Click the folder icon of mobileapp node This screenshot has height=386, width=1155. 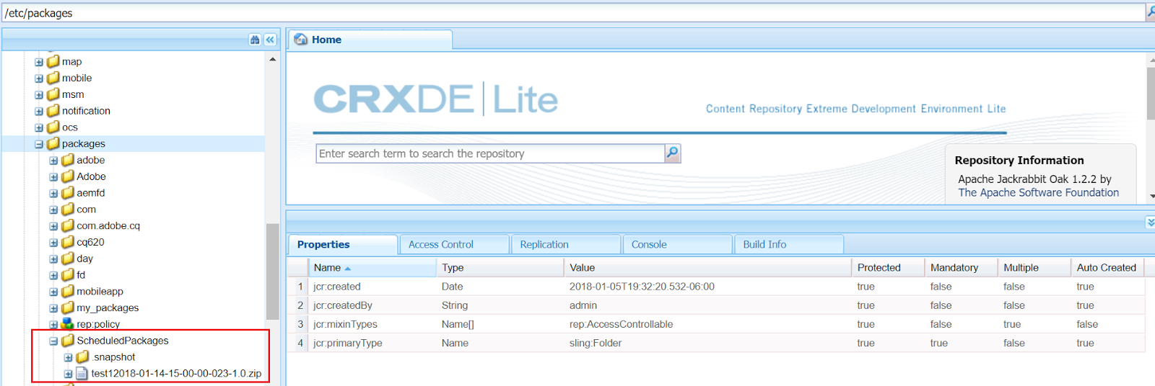68,291
